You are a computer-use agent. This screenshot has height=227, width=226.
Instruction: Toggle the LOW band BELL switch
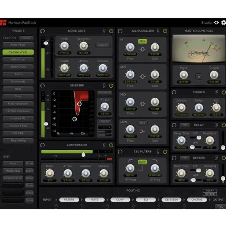142,123
